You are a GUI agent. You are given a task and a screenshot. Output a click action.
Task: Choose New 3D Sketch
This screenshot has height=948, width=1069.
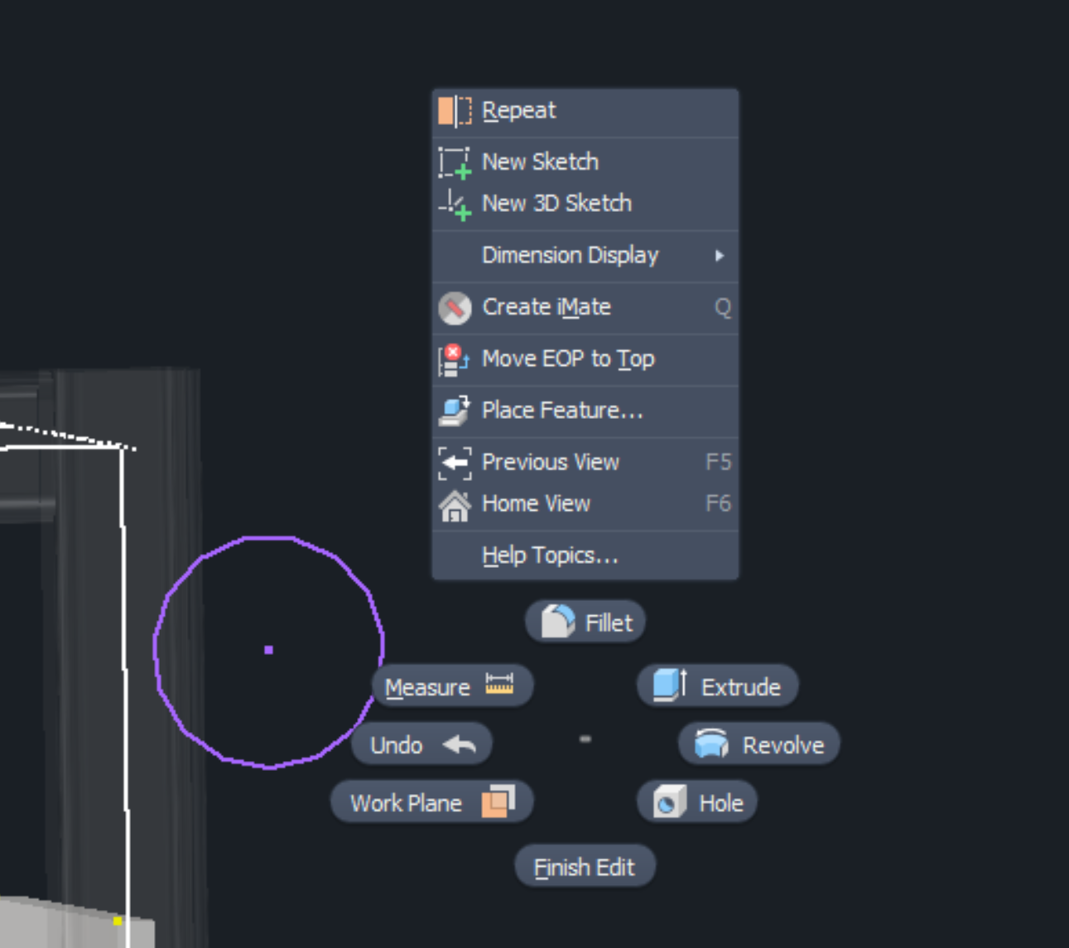pyautogui.click(x=556, y=204)
